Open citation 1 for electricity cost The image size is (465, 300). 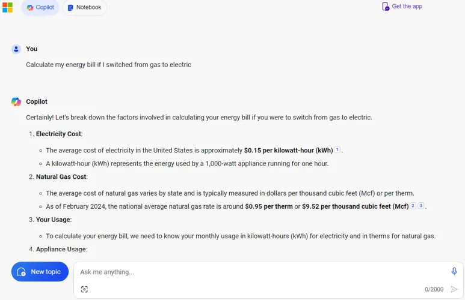tap(337, 150)
